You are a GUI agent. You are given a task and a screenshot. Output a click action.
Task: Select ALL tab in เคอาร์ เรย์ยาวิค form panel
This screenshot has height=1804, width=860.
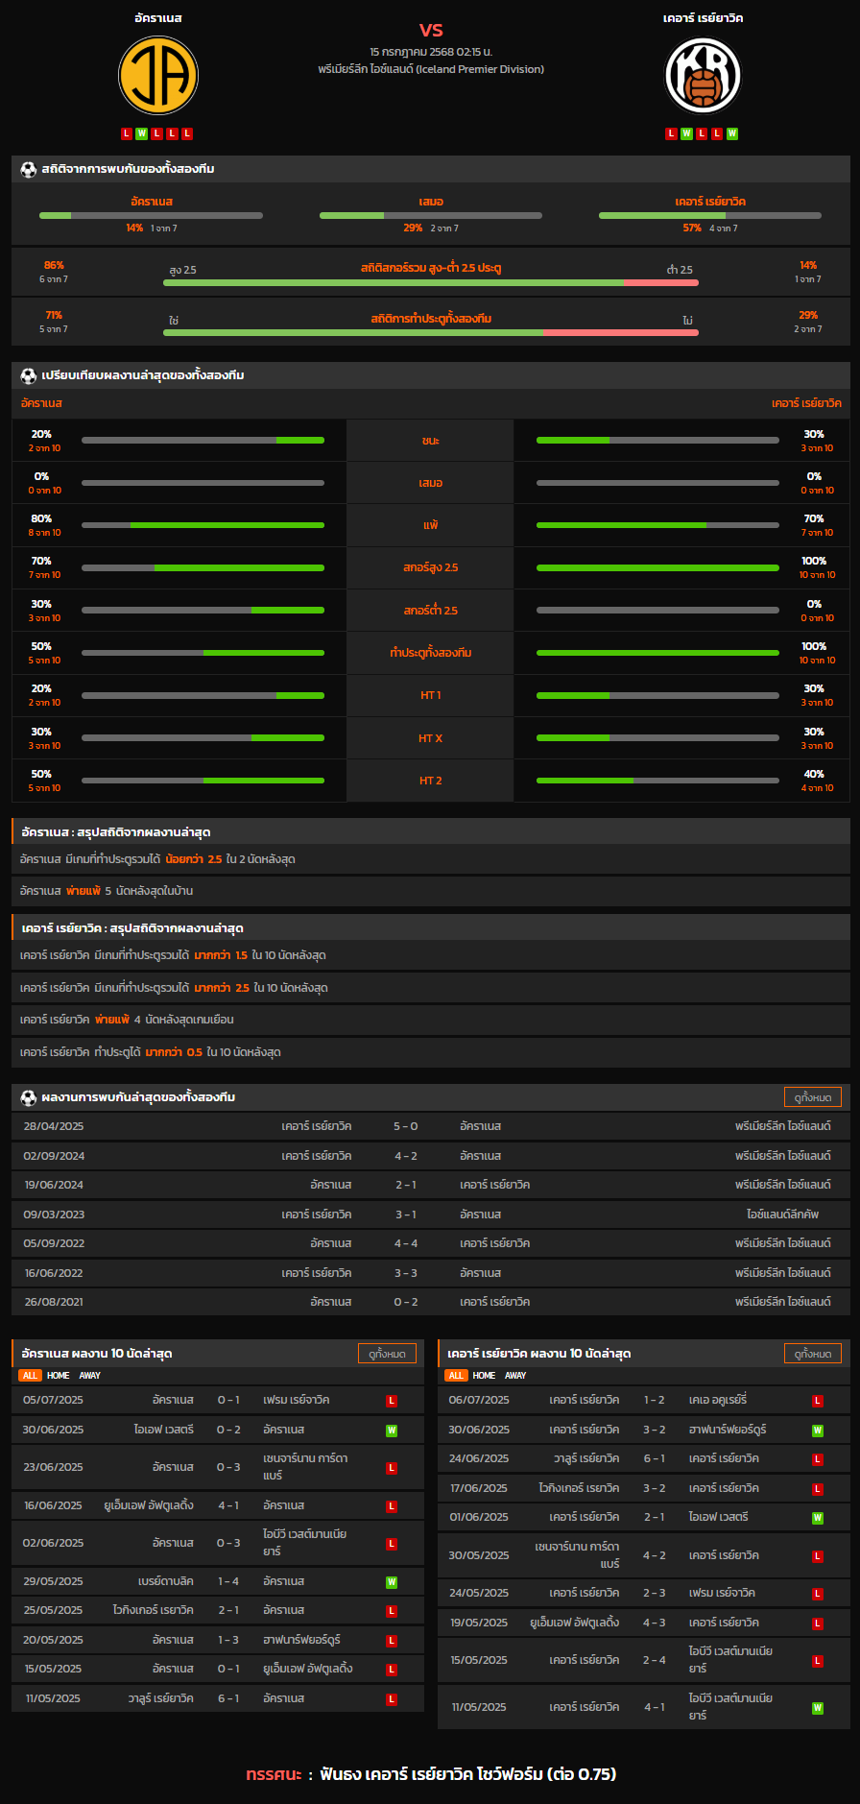tap(456, 1376)
